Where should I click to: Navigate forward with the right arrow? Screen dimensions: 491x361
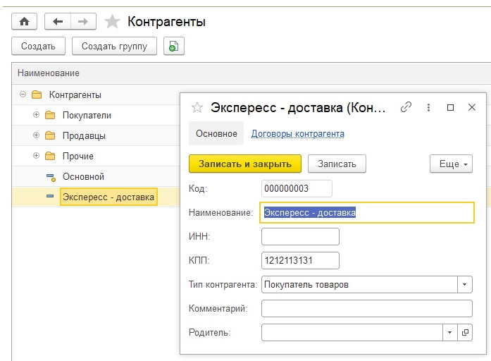click(x=83, y=21)
